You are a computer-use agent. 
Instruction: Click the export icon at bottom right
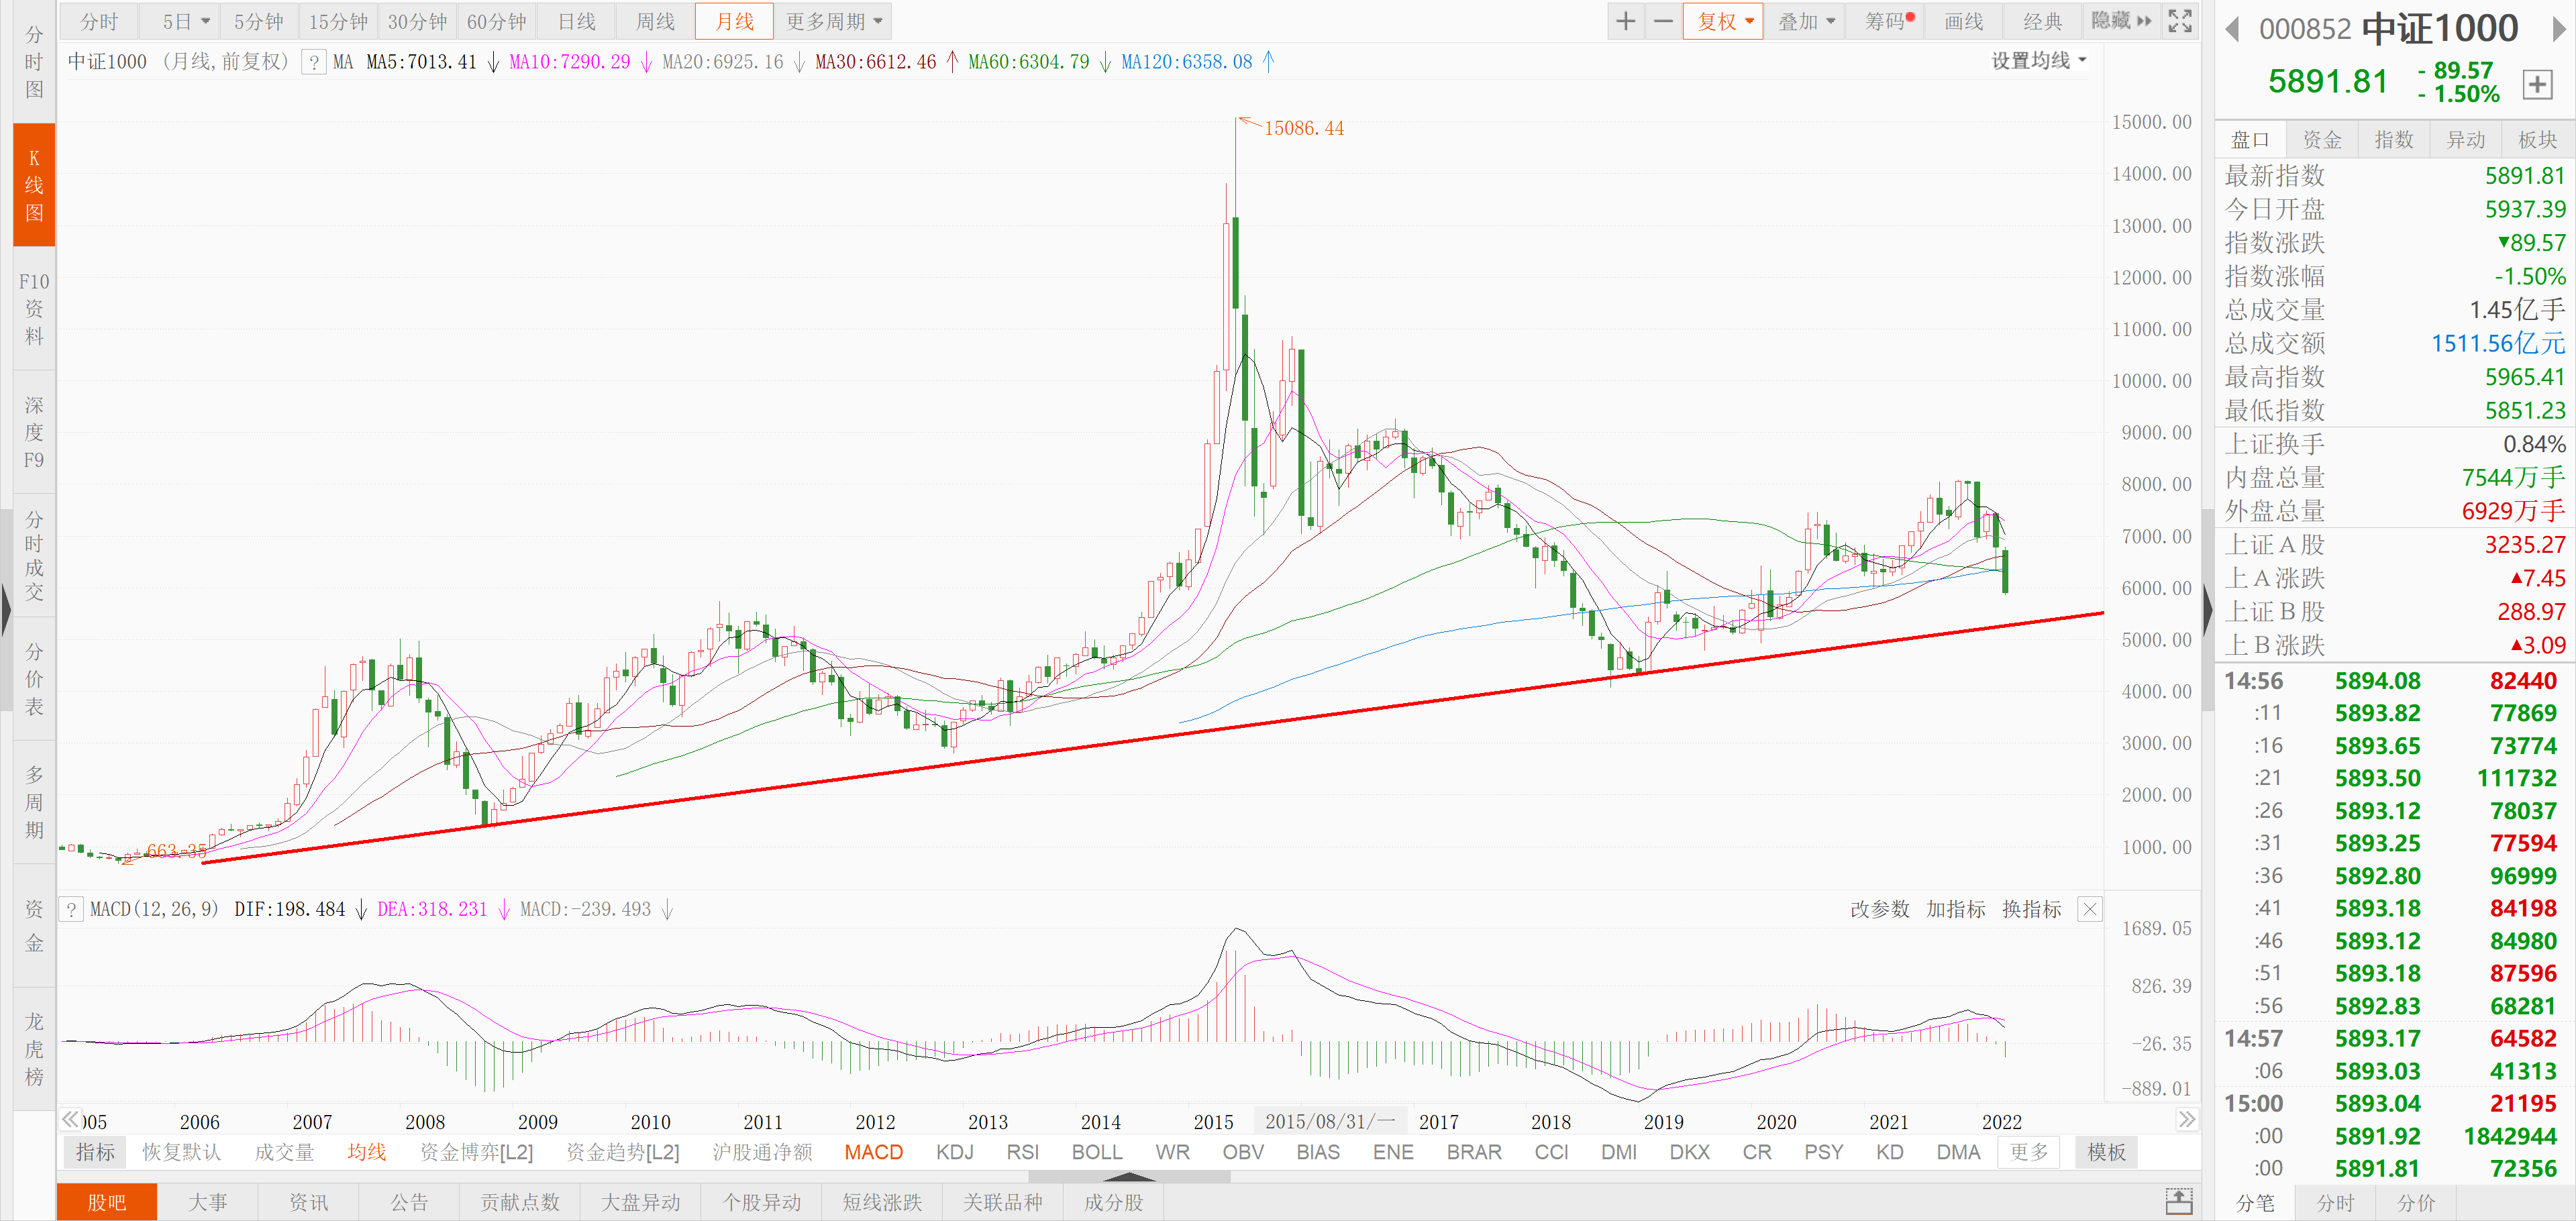point(2179,1201)
